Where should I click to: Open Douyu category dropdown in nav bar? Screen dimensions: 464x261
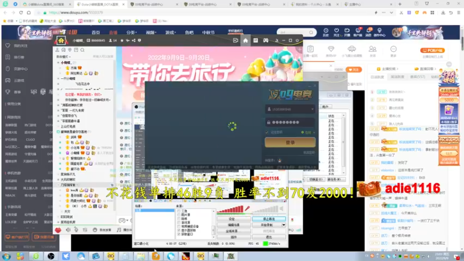[x=132, y=32]
